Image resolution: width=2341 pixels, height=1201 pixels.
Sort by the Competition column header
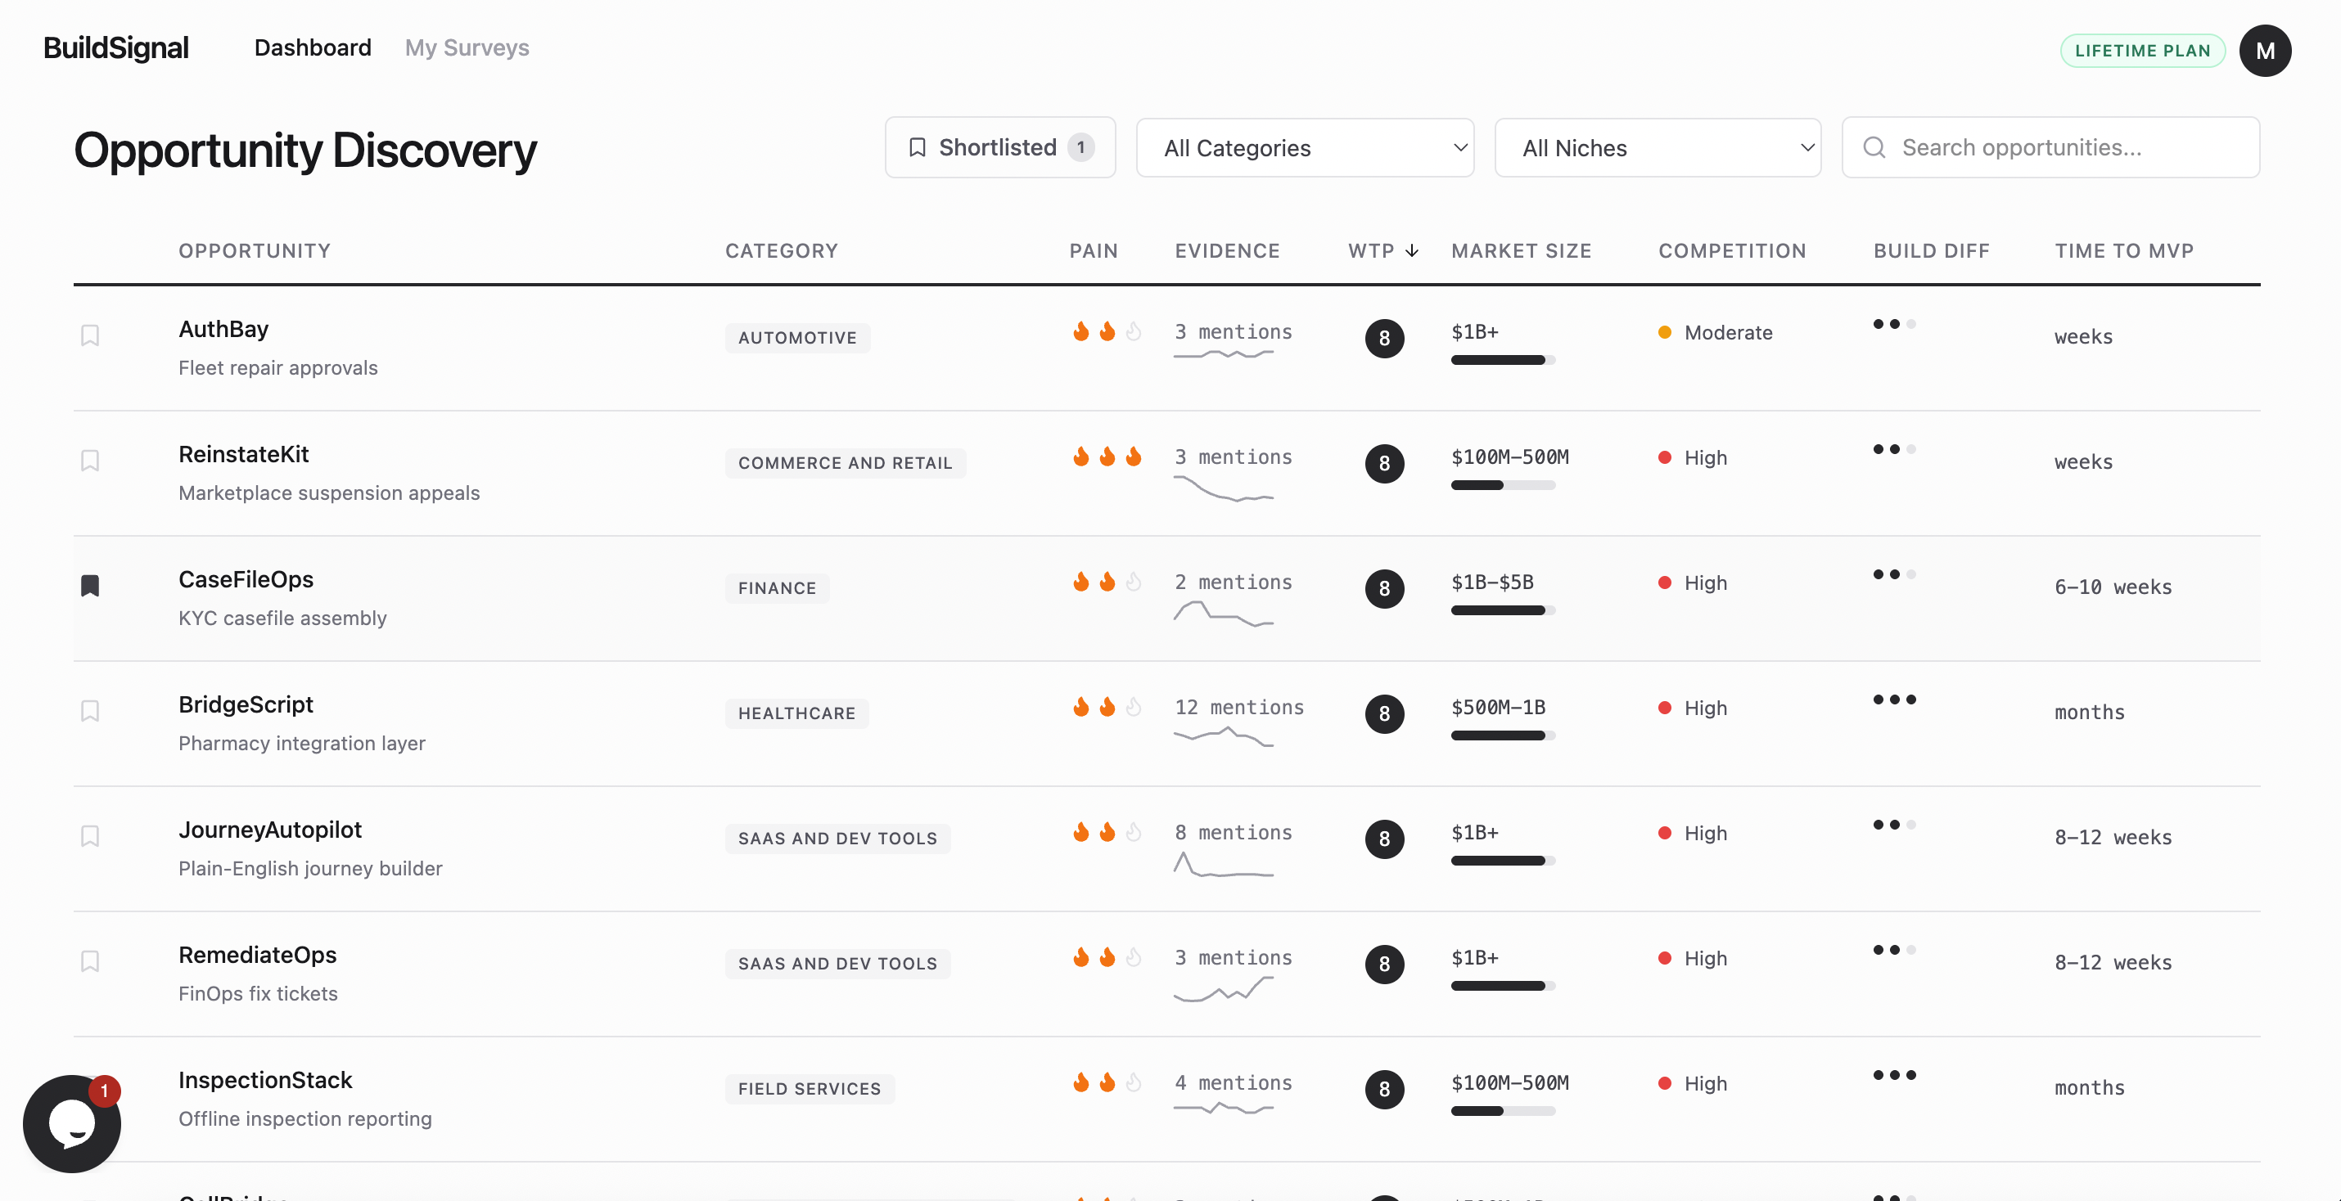[1732, 250]
